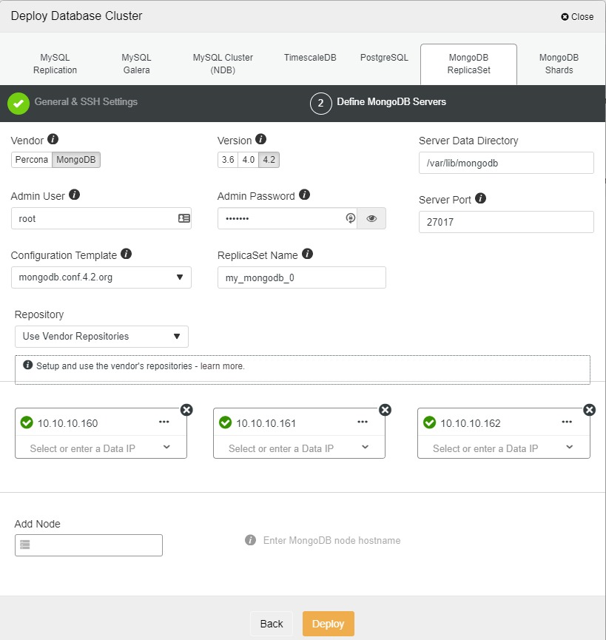Viewport: 606px width, 640px height.
Task: Open the MongoDB Shards tab
Action: pyautogui.click(x=559, y=64)
